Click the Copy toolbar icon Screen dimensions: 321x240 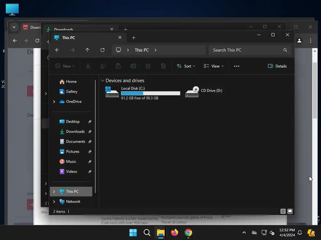[103, 66]
